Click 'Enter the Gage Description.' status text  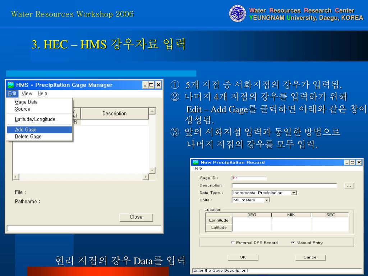point(220,271)
